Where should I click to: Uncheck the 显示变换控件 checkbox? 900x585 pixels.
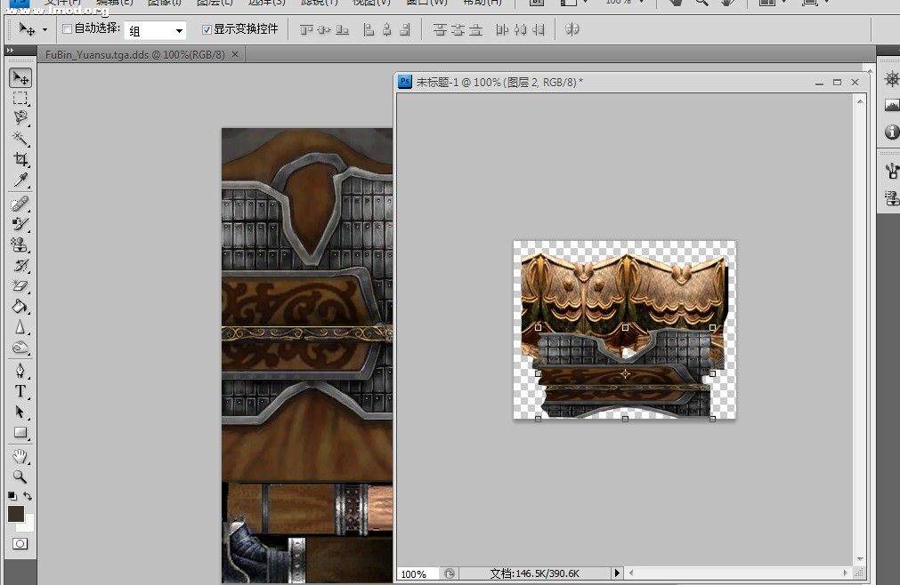tap(207, 29)
